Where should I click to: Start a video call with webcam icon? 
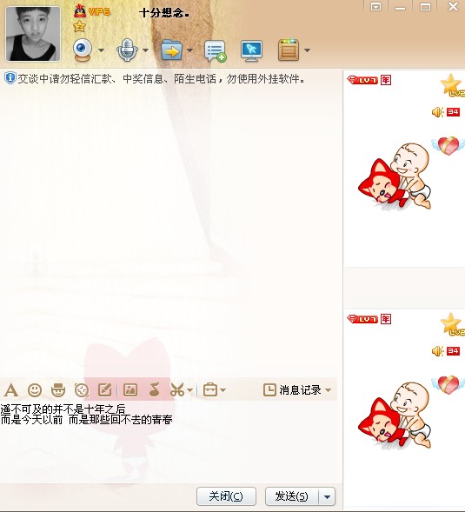click(82, 50)
